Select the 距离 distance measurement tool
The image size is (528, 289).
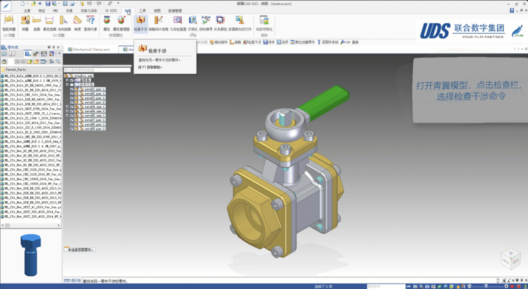click(37, 23)
